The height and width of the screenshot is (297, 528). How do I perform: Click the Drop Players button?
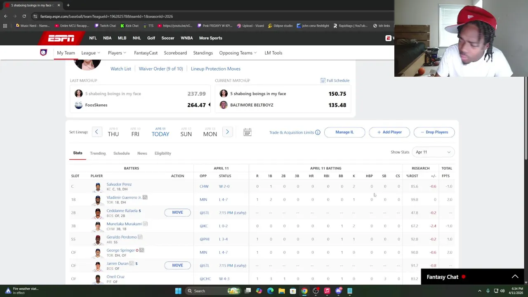[434, 132]
